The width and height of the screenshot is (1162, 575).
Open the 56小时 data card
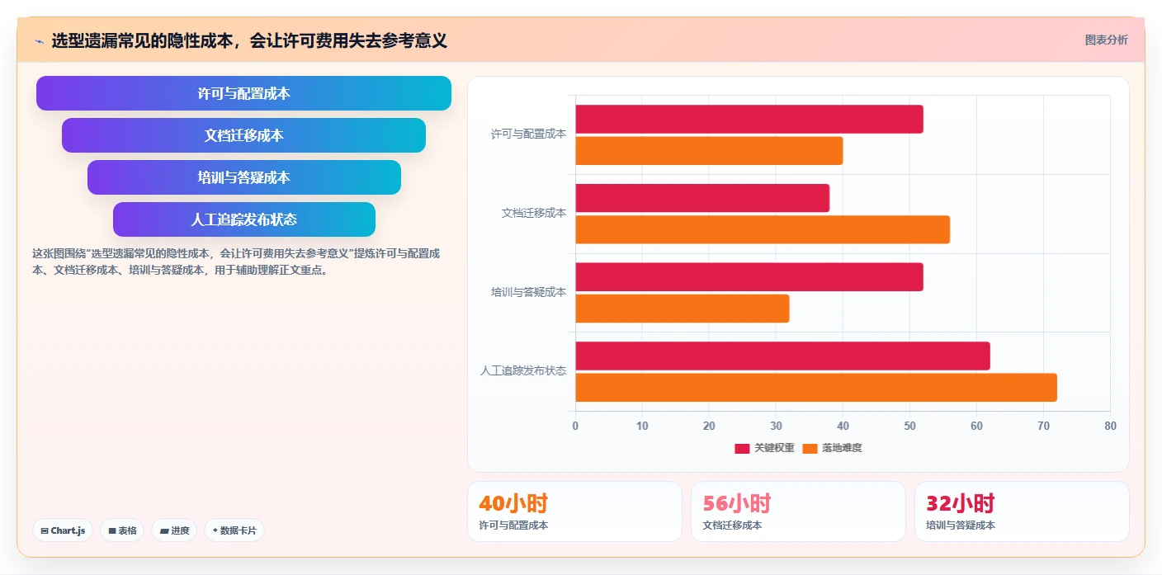[x=798, y=511]
